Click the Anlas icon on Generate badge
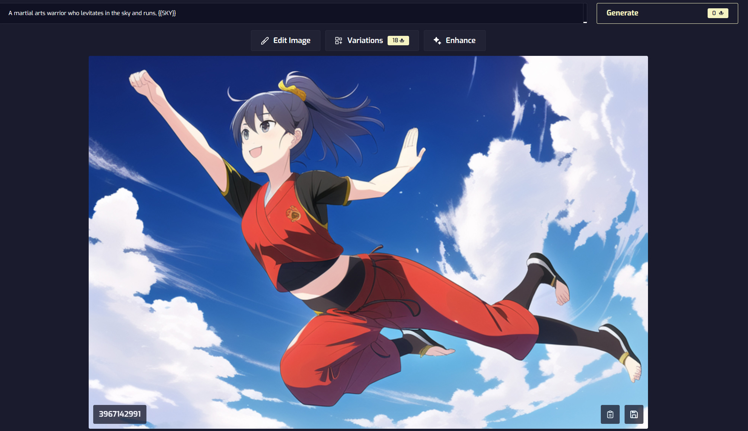The height and width of the screenshot is (431, 748). [721, 13]
